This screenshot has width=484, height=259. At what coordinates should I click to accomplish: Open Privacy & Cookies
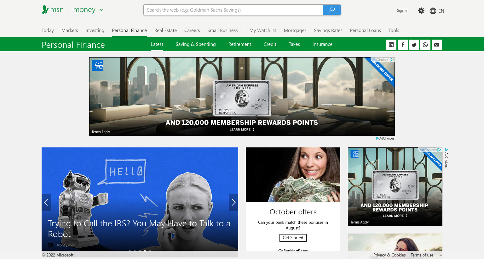pyautogui.click(x=389, y=255)
